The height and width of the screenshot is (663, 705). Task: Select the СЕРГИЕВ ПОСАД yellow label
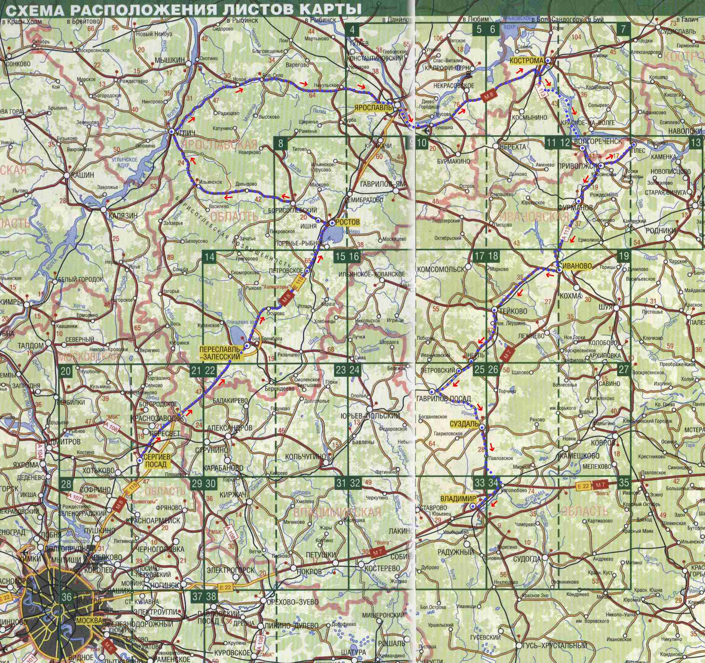[x=156, y=461]
